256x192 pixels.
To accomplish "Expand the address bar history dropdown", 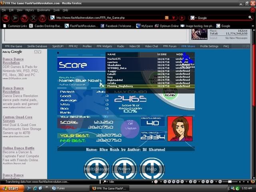I will click(x=172, y=18).
